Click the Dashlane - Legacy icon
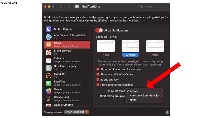Image resolution: width=211 pixels, height=118 pixels. (x=49, y=68)
